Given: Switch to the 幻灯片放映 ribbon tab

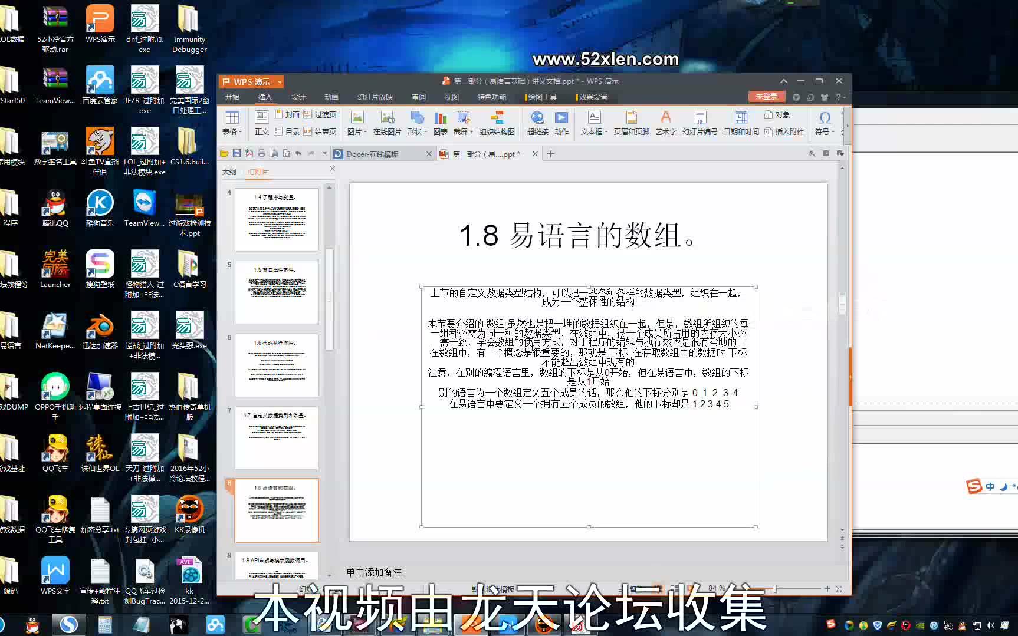Looking at the screenshot, I should pyautogui.click(x=375, y=97).
